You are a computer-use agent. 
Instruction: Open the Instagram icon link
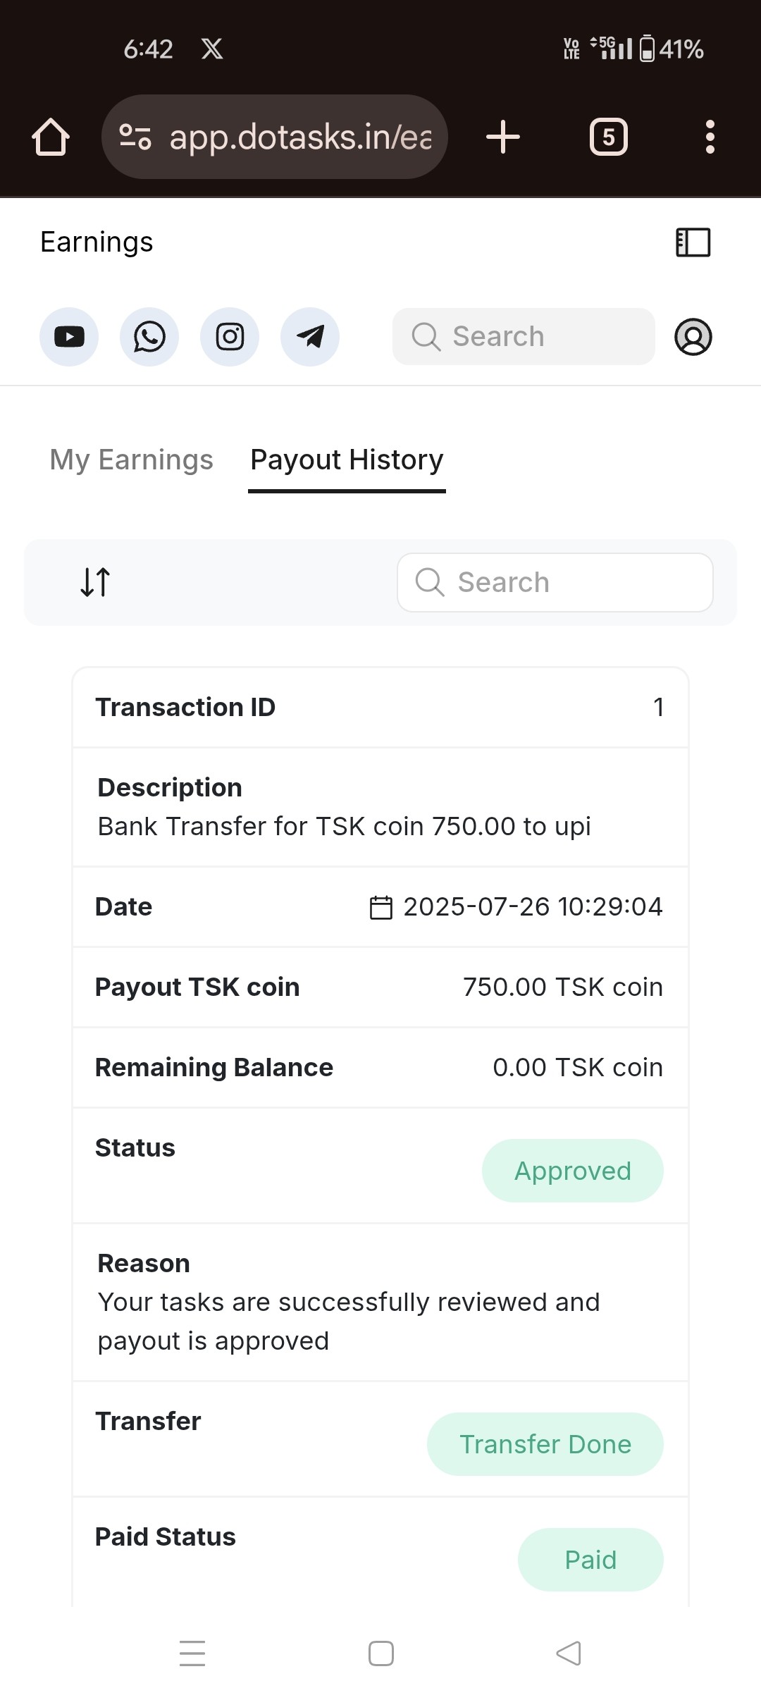[230, 337]
